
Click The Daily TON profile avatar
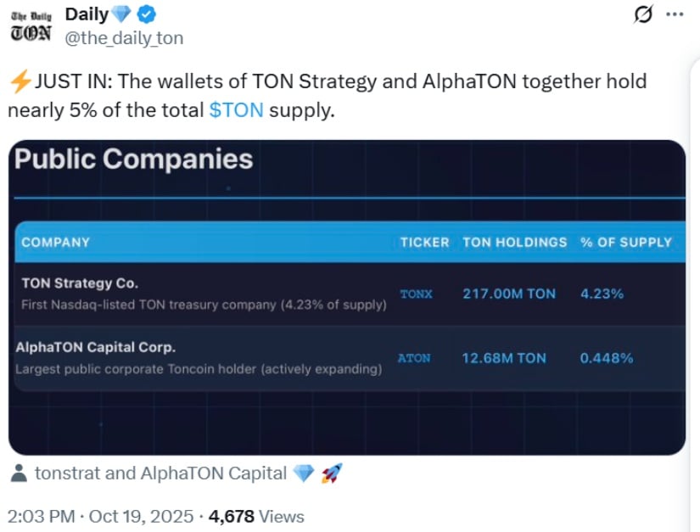pos(31,25)
